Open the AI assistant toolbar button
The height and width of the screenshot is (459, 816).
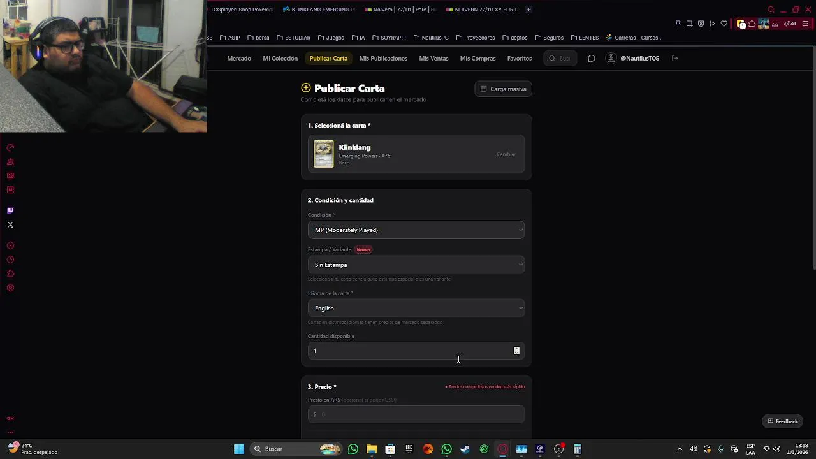tap(790, 24)
